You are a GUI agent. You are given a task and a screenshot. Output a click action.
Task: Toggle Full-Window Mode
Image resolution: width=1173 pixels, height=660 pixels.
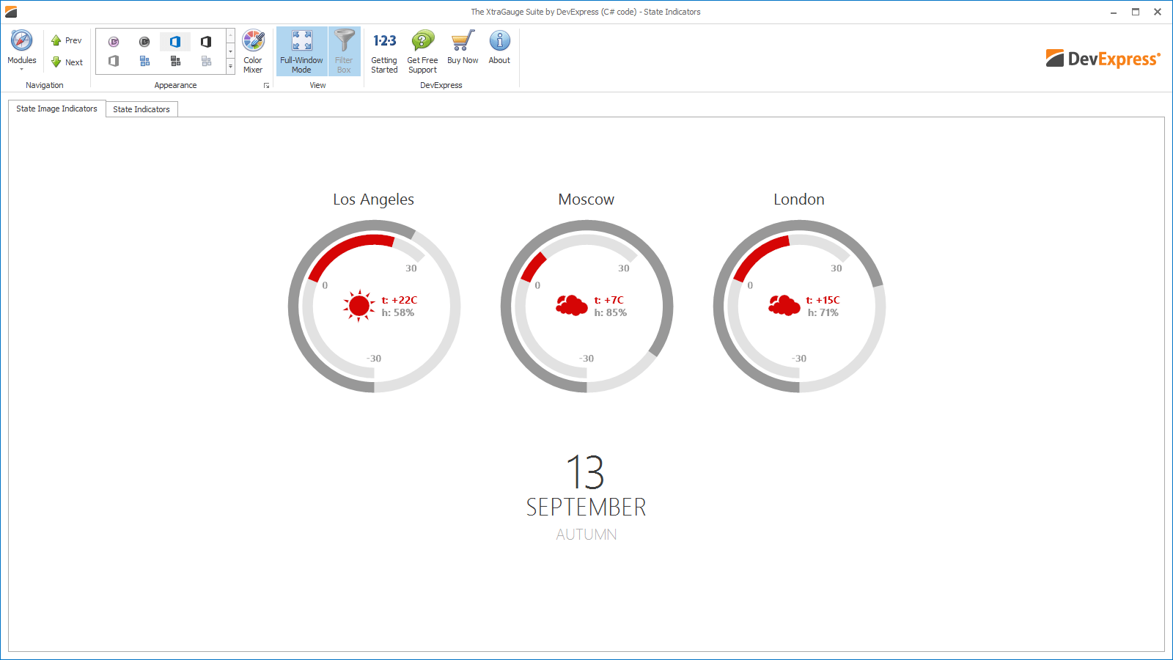point(301,51)
